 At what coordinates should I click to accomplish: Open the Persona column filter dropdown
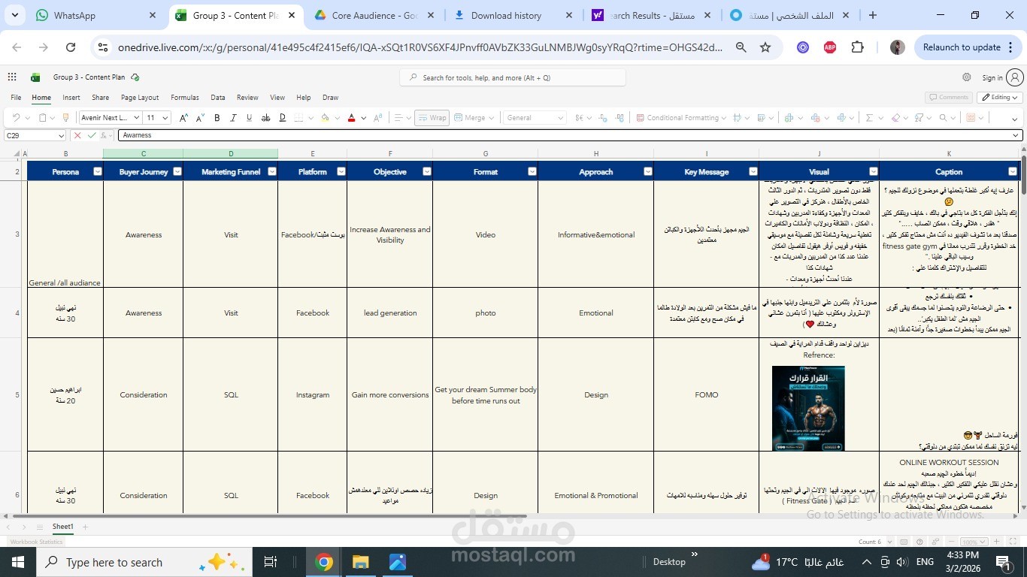click(97, 171)
